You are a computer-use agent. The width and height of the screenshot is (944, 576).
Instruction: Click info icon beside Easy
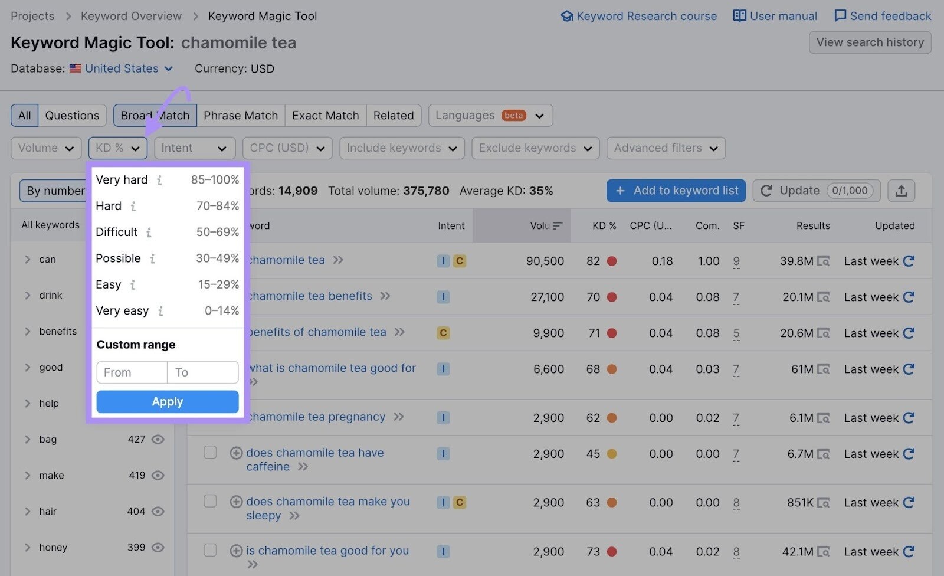click(x=133, y=285)
